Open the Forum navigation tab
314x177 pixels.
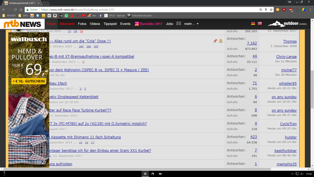click(x=51, y=24)
